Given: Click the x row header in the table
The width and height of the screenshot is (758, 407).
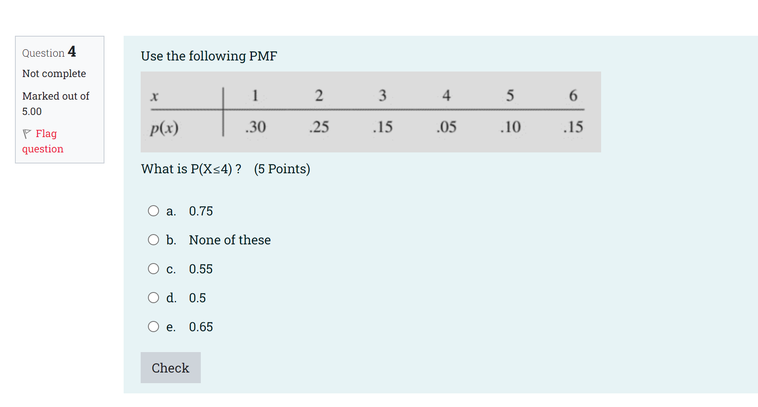Looking at the screenshot, I should [x=154, y=96].
